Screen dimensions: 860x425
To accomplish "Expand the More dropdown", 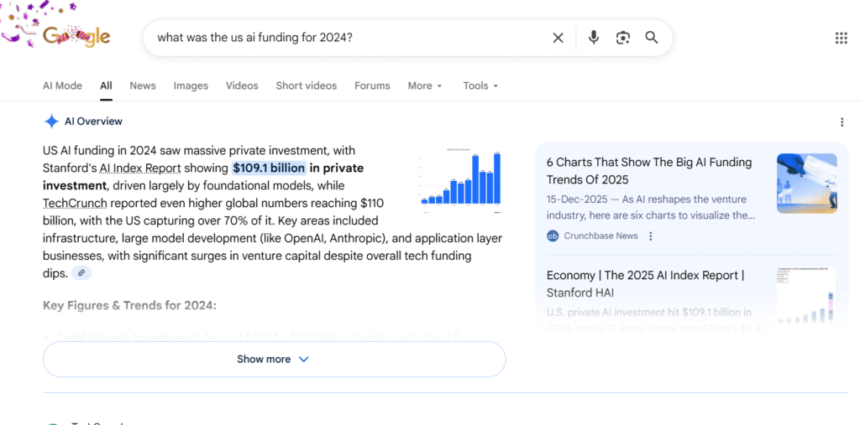I will coord(424,86).
